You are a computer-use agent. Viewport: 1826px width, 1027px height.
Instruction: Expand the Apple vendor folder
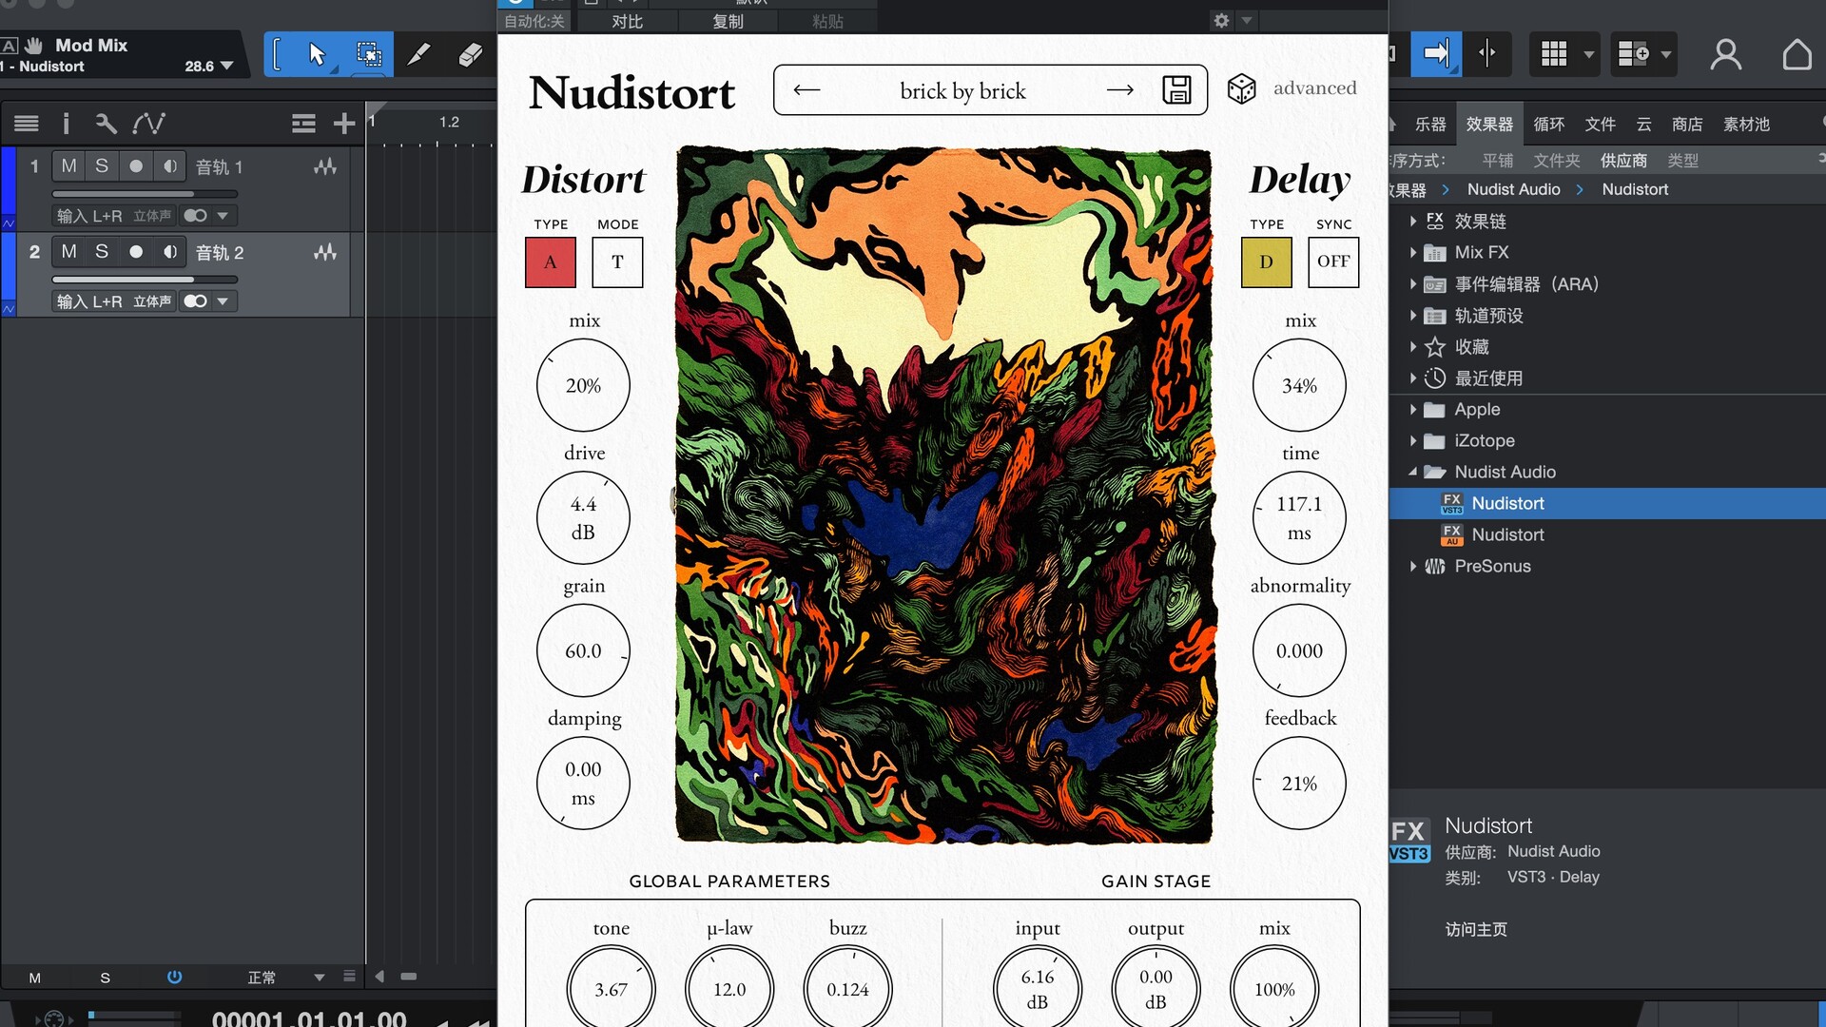pyautogui.click(x=1413, y=410)
